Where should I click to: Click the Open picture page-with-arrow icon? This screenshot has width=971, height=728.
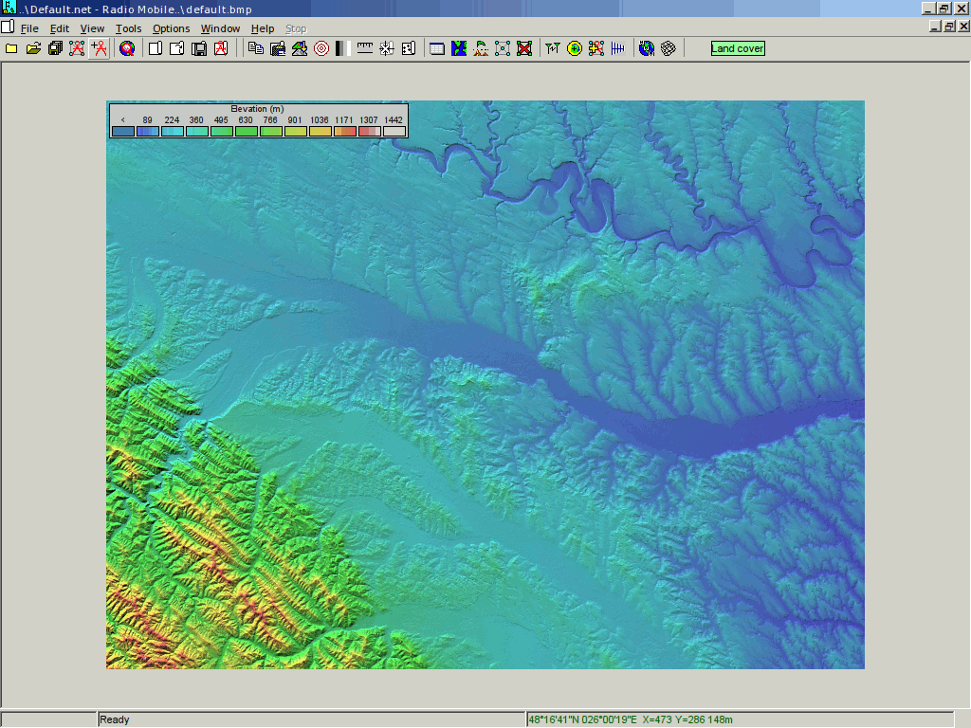[177, 48]
